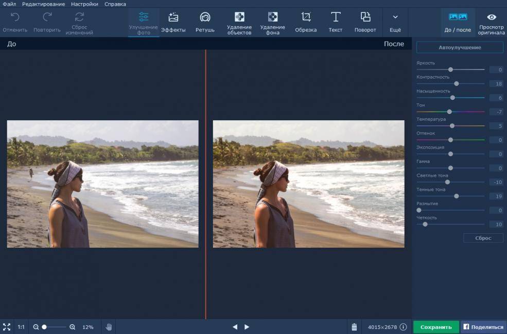The image size is (507, 334).
Task: Open the Эффекты effects tool
Action: [x=173, y=23]
